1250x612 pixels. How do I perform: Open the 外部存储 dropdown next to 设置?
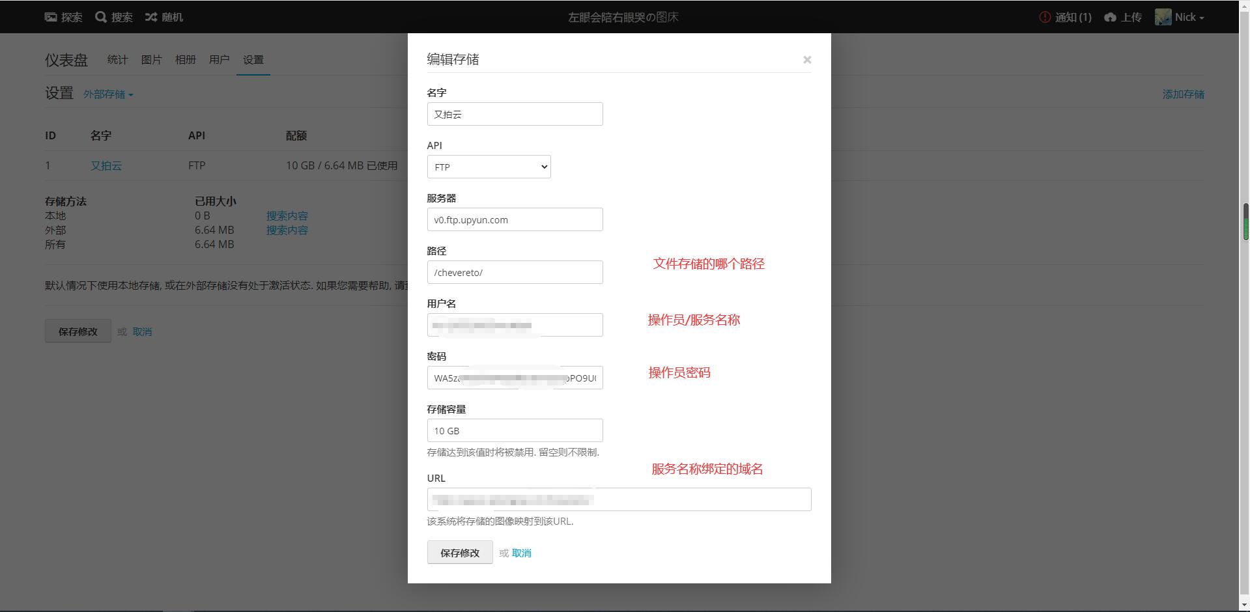108,94
